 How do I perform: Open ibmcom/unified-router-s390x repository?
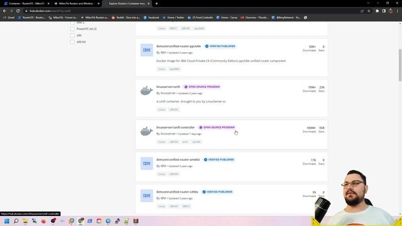[177, 192]
